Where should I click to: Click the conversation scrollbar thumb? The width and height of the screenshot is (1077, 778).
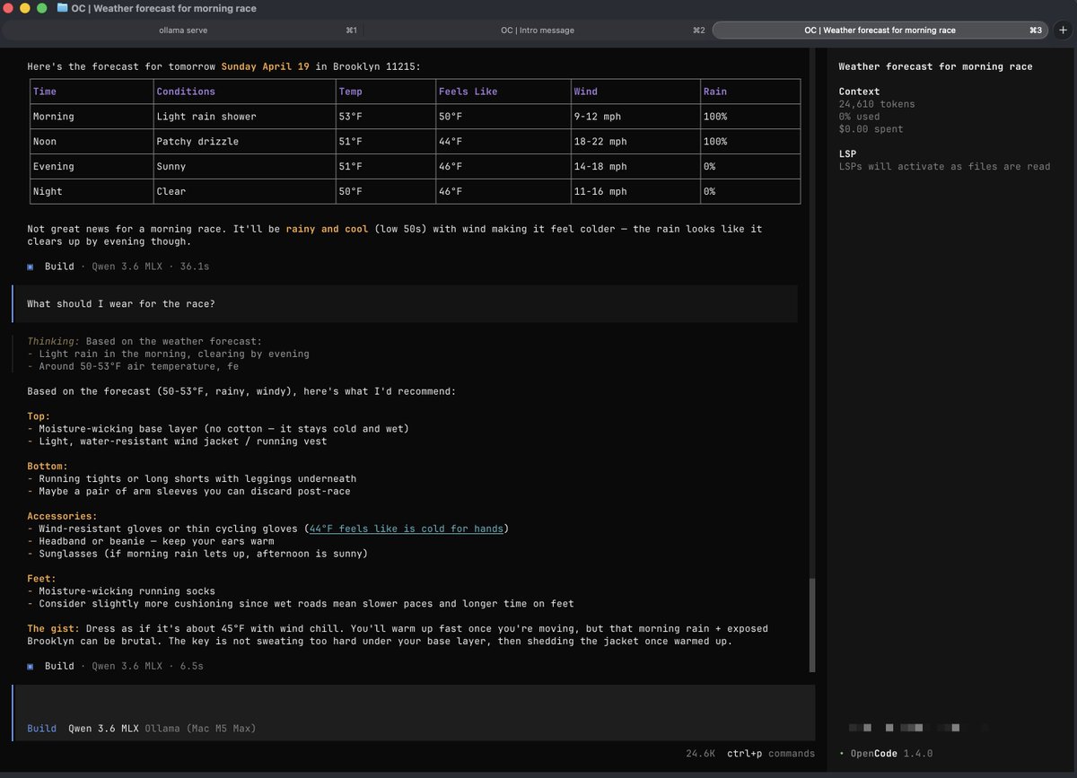(812, 625)
